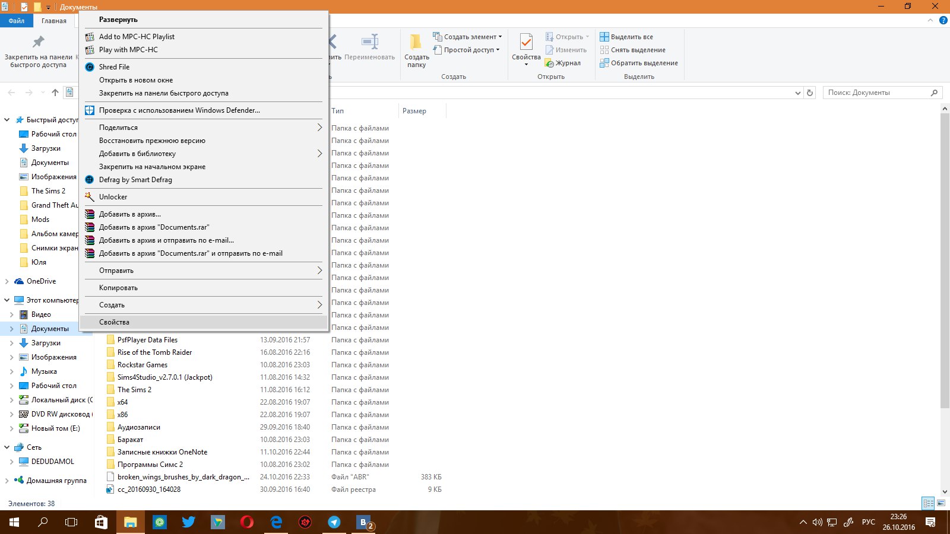Open the Файл tab
950x534 pixels.
(x=17, y=21)
